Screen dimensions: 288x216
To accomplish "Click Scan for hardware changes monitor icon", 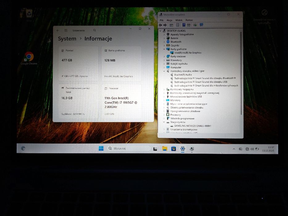I will [x=201, y=25].
